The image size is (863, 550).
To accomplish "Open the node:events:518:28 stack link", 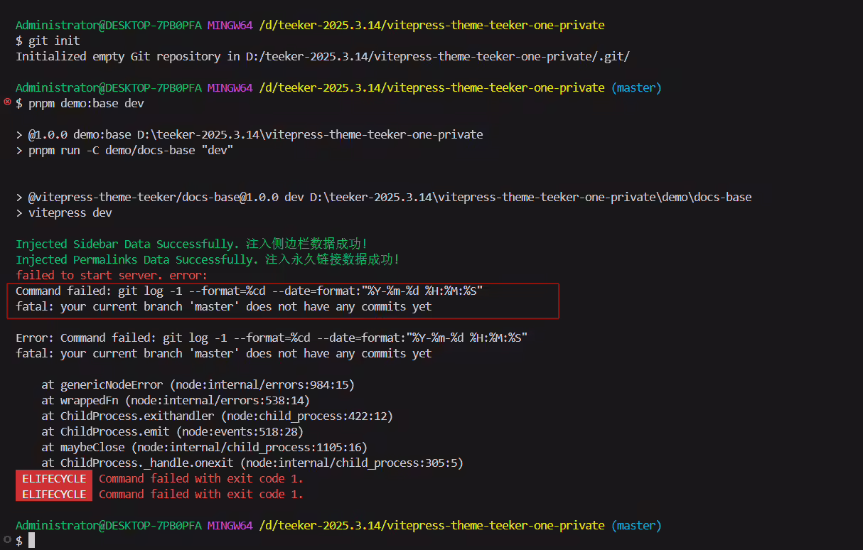I will [239, 431].
